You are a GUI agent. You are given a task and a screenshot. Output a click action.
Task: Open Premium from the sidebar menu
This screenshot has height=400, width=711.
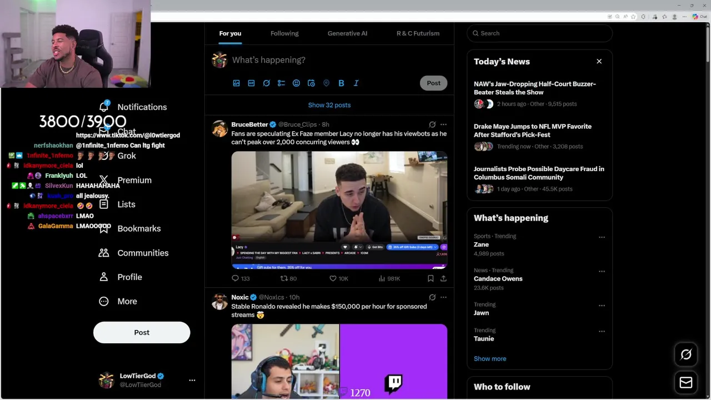point(125,180)
